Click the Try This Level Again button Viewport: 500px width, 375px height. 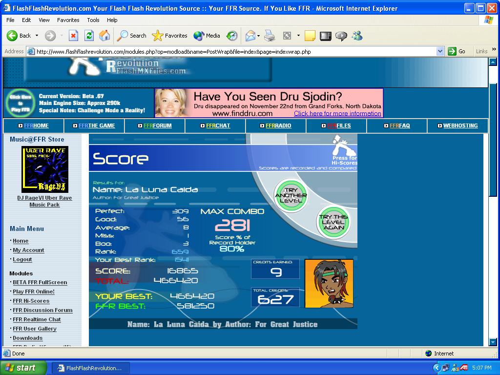point(333,222)
